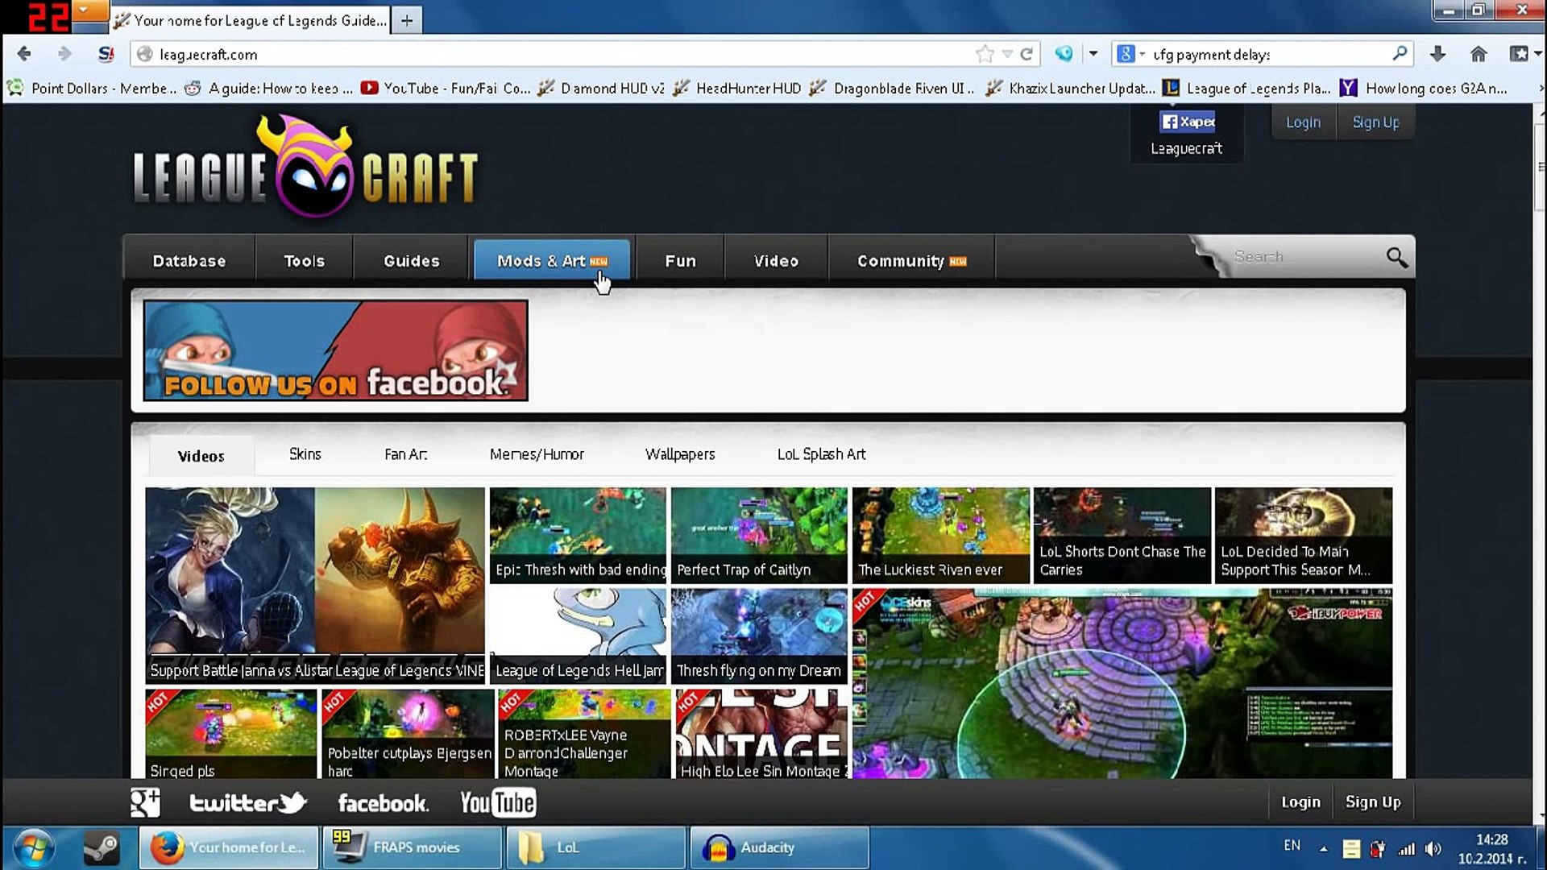Image resolution: width=1547 pixels, height=870 pixels.
Task: Click the back navigation arrow
Action: [24, 54]
